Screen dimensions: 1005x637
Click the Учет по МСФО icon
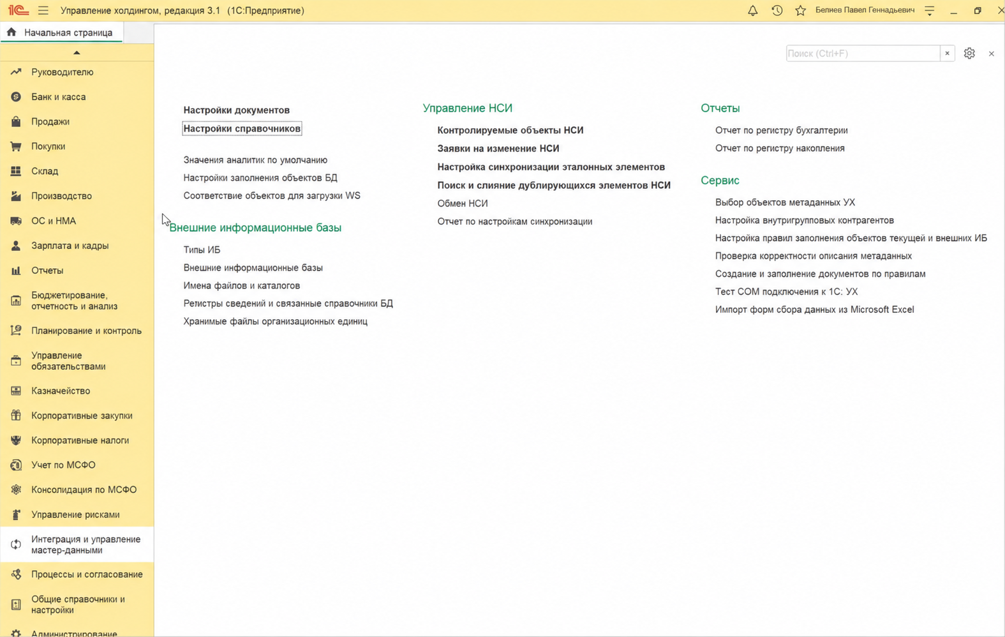[16, 465]
